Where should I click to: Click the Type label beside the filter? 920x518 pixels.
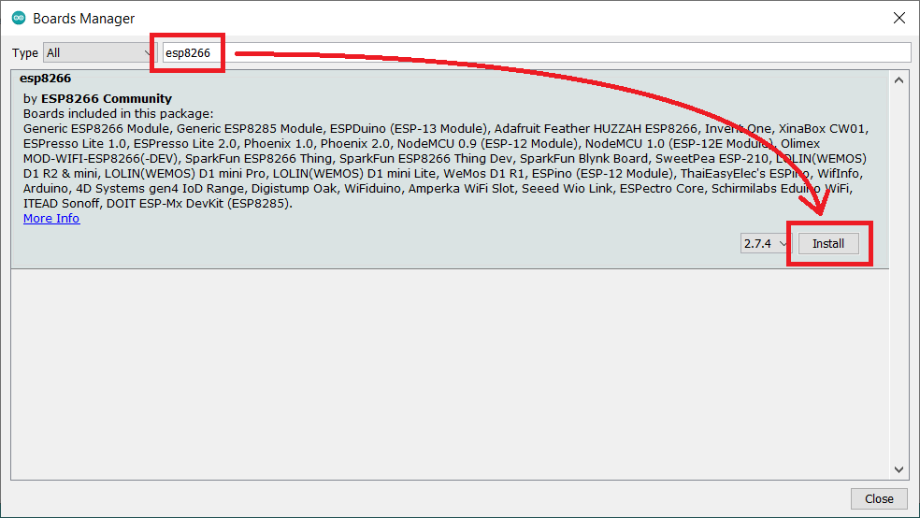25,53
